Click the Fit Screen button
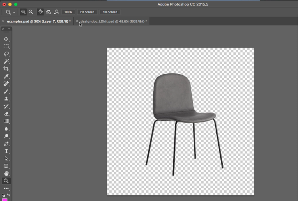Image resolution: width=298 pixels, height=201 pixels. (x=87, y=12)
